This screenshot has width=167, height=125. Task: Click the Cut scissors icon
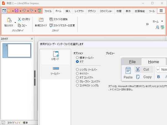19,19
